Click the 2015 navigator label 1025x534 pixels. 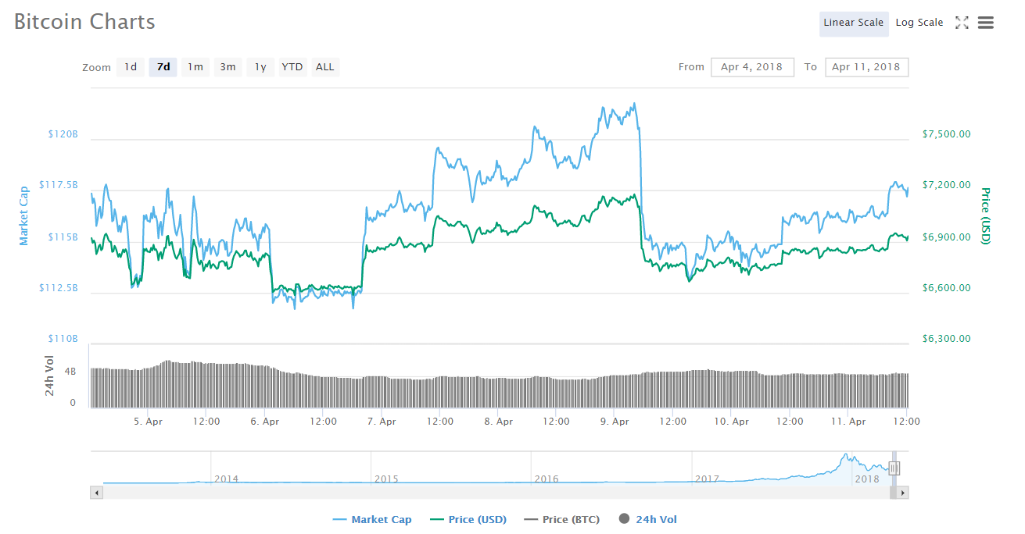pos(386,479)
